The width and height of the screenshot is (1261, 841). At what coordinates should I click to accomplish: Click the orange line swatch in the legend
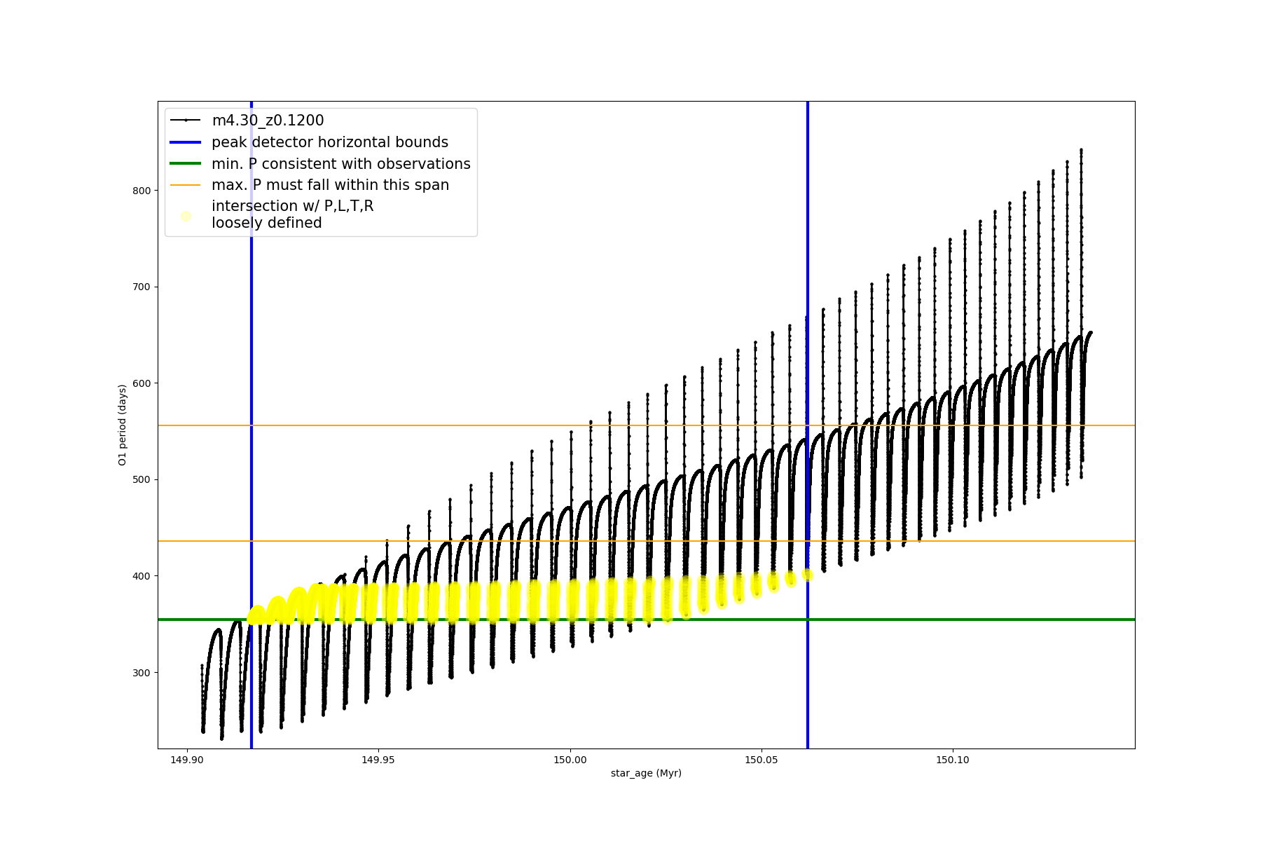(x=186, y=185)
